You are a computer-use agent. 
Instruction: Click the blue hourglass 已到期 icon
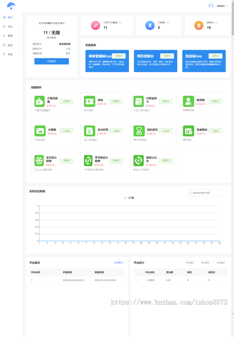tap(150, 25)
